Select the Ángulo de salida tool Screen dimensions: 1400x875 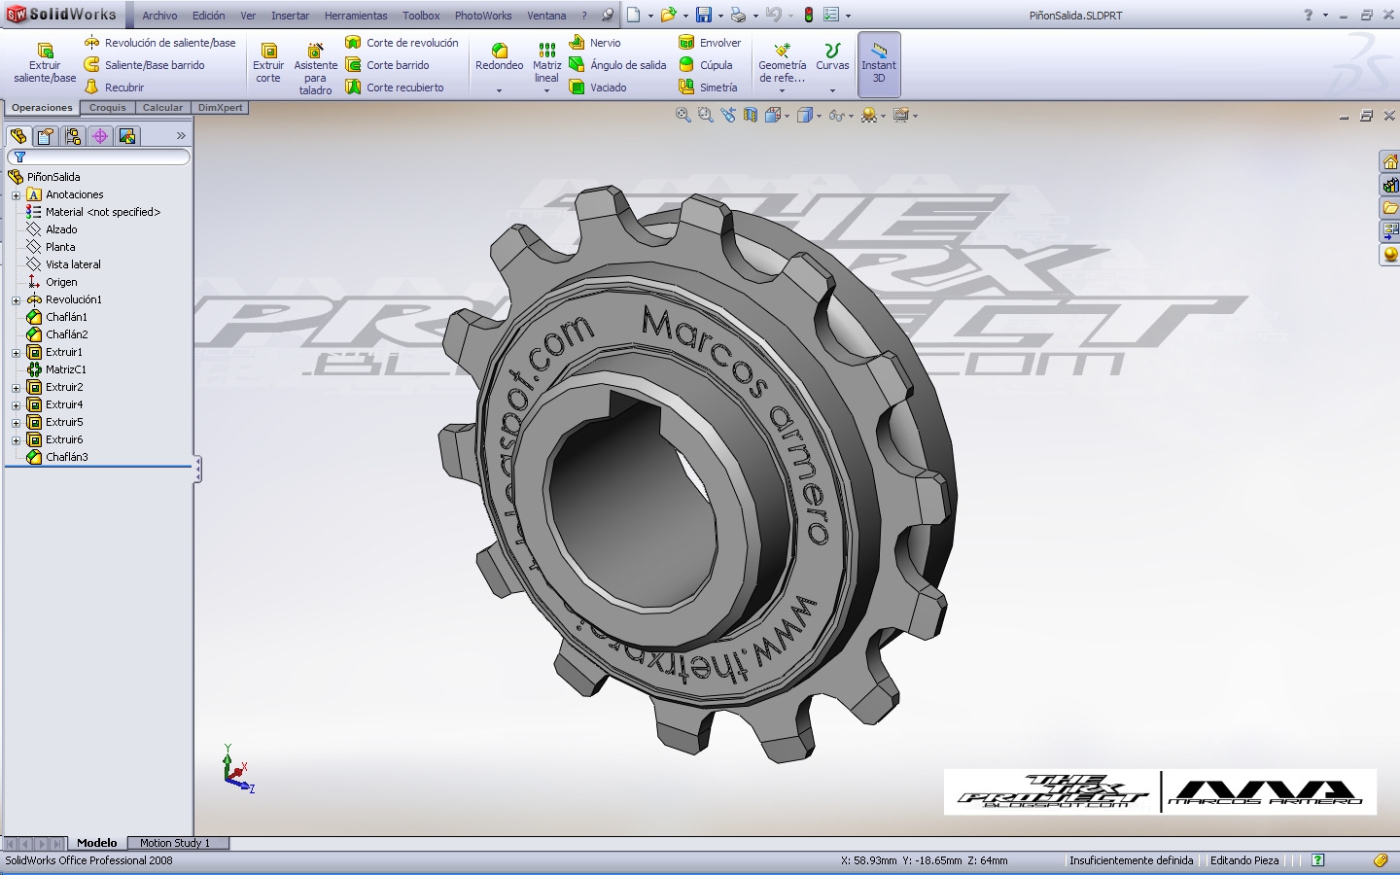[617, 65]
